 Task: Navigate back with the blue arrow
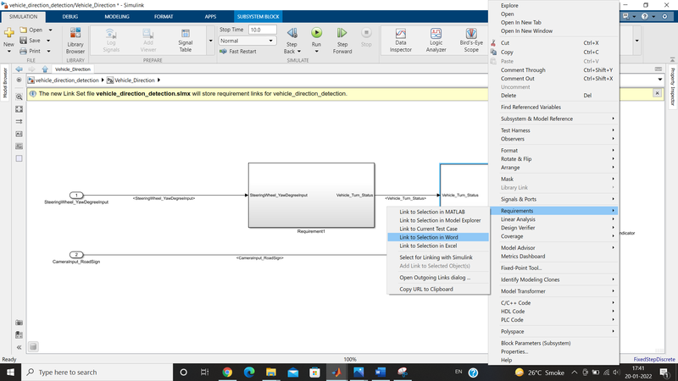tap(19, 69)
